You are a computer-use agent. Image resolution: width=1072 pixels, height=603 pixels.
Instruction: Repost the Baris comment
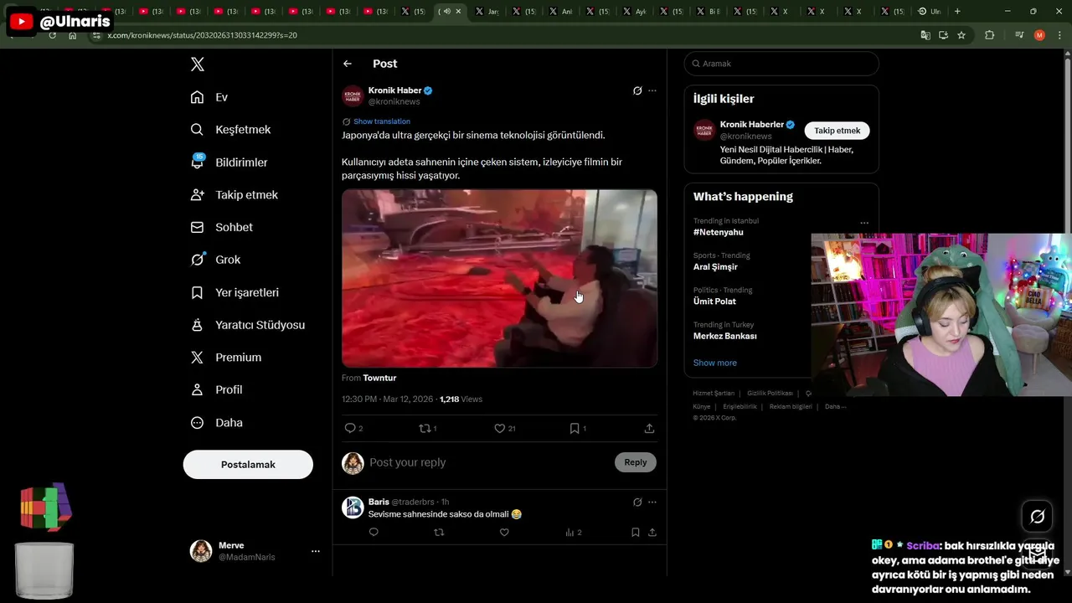(x=439, y=532)
